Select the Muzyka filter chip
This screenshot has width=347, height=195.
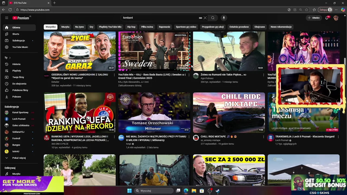pos(65,27)
